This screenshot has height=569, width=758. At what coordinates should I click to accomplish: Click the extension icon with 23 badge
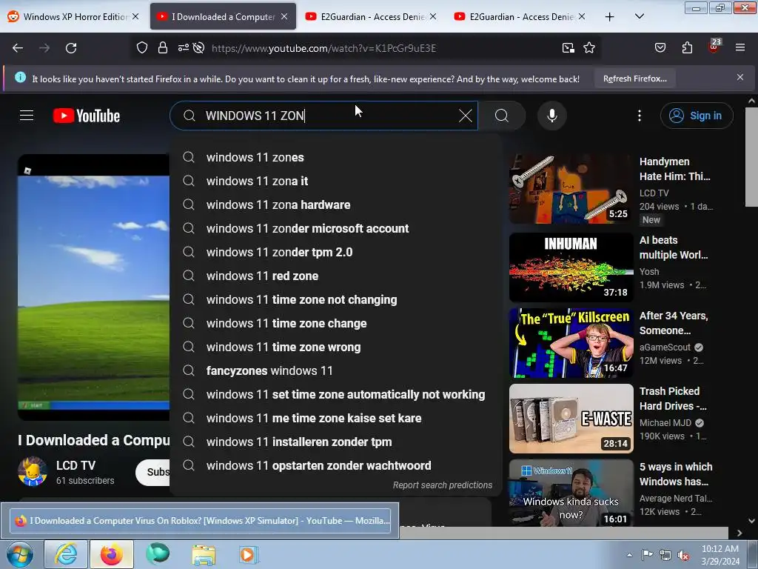tap(714, 47)
